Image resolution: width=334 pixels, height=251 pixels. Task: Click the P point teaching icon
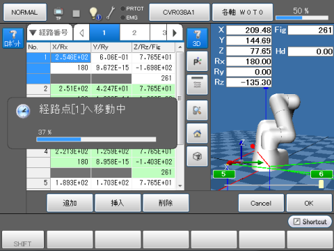pos(197,61)
